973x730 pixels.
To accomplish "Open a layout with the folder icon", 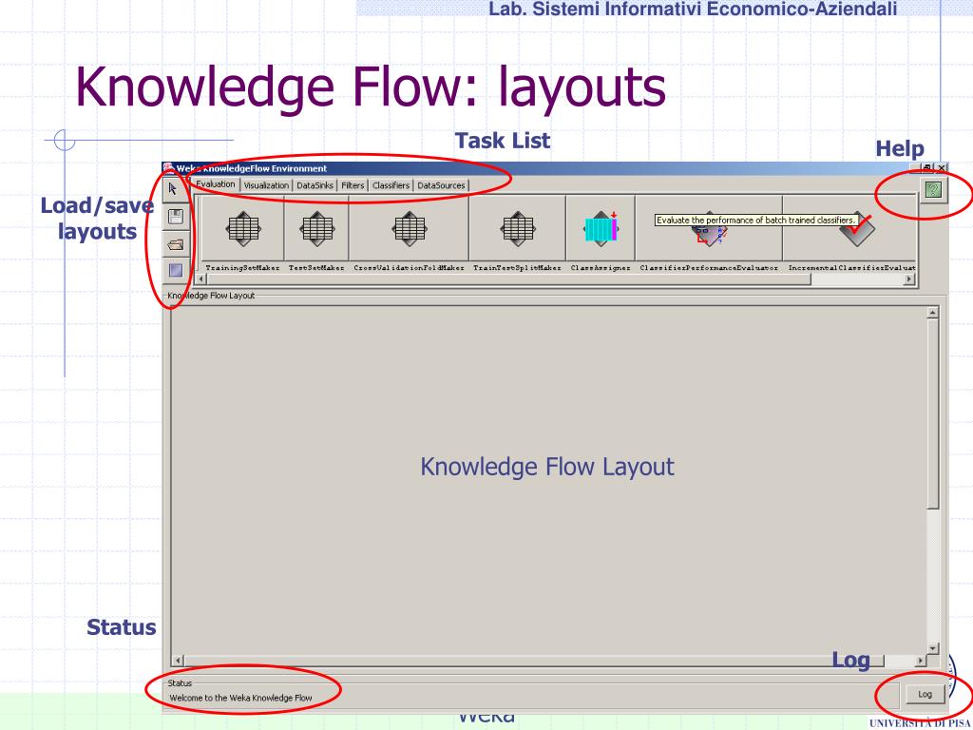I will point(176,244).
